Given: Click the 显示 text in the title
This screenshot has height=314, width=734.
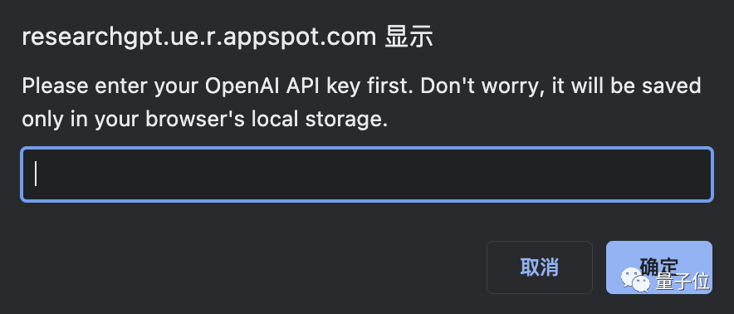Looking at the screenshot, I should click(x=409, y=37).
